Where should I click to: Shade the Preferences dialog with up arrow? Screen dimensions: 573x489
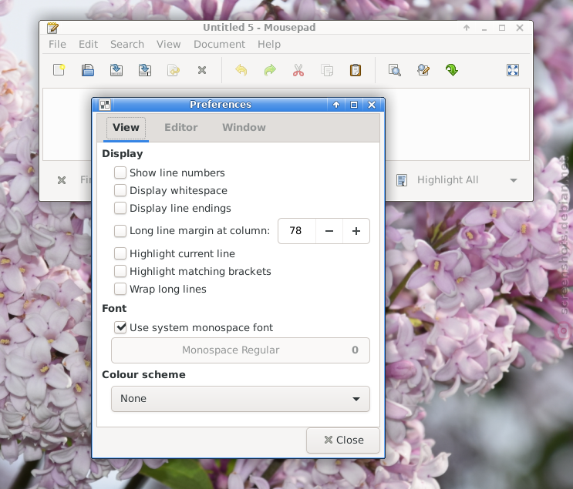tap(336, 105)
